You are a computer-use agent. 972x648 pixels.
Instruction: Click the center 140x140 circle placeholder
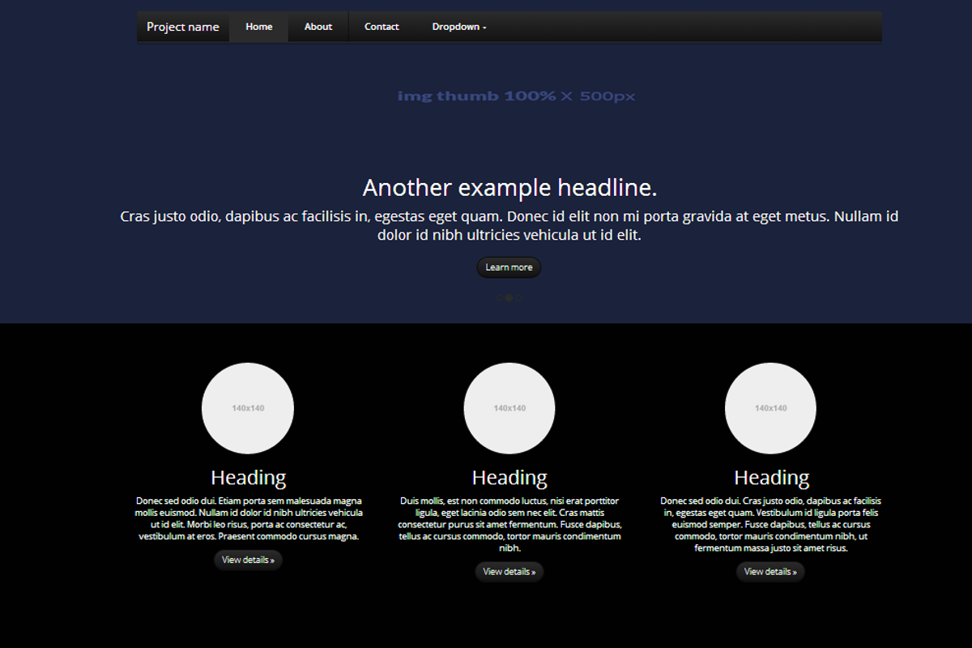(x=509, y=408)
